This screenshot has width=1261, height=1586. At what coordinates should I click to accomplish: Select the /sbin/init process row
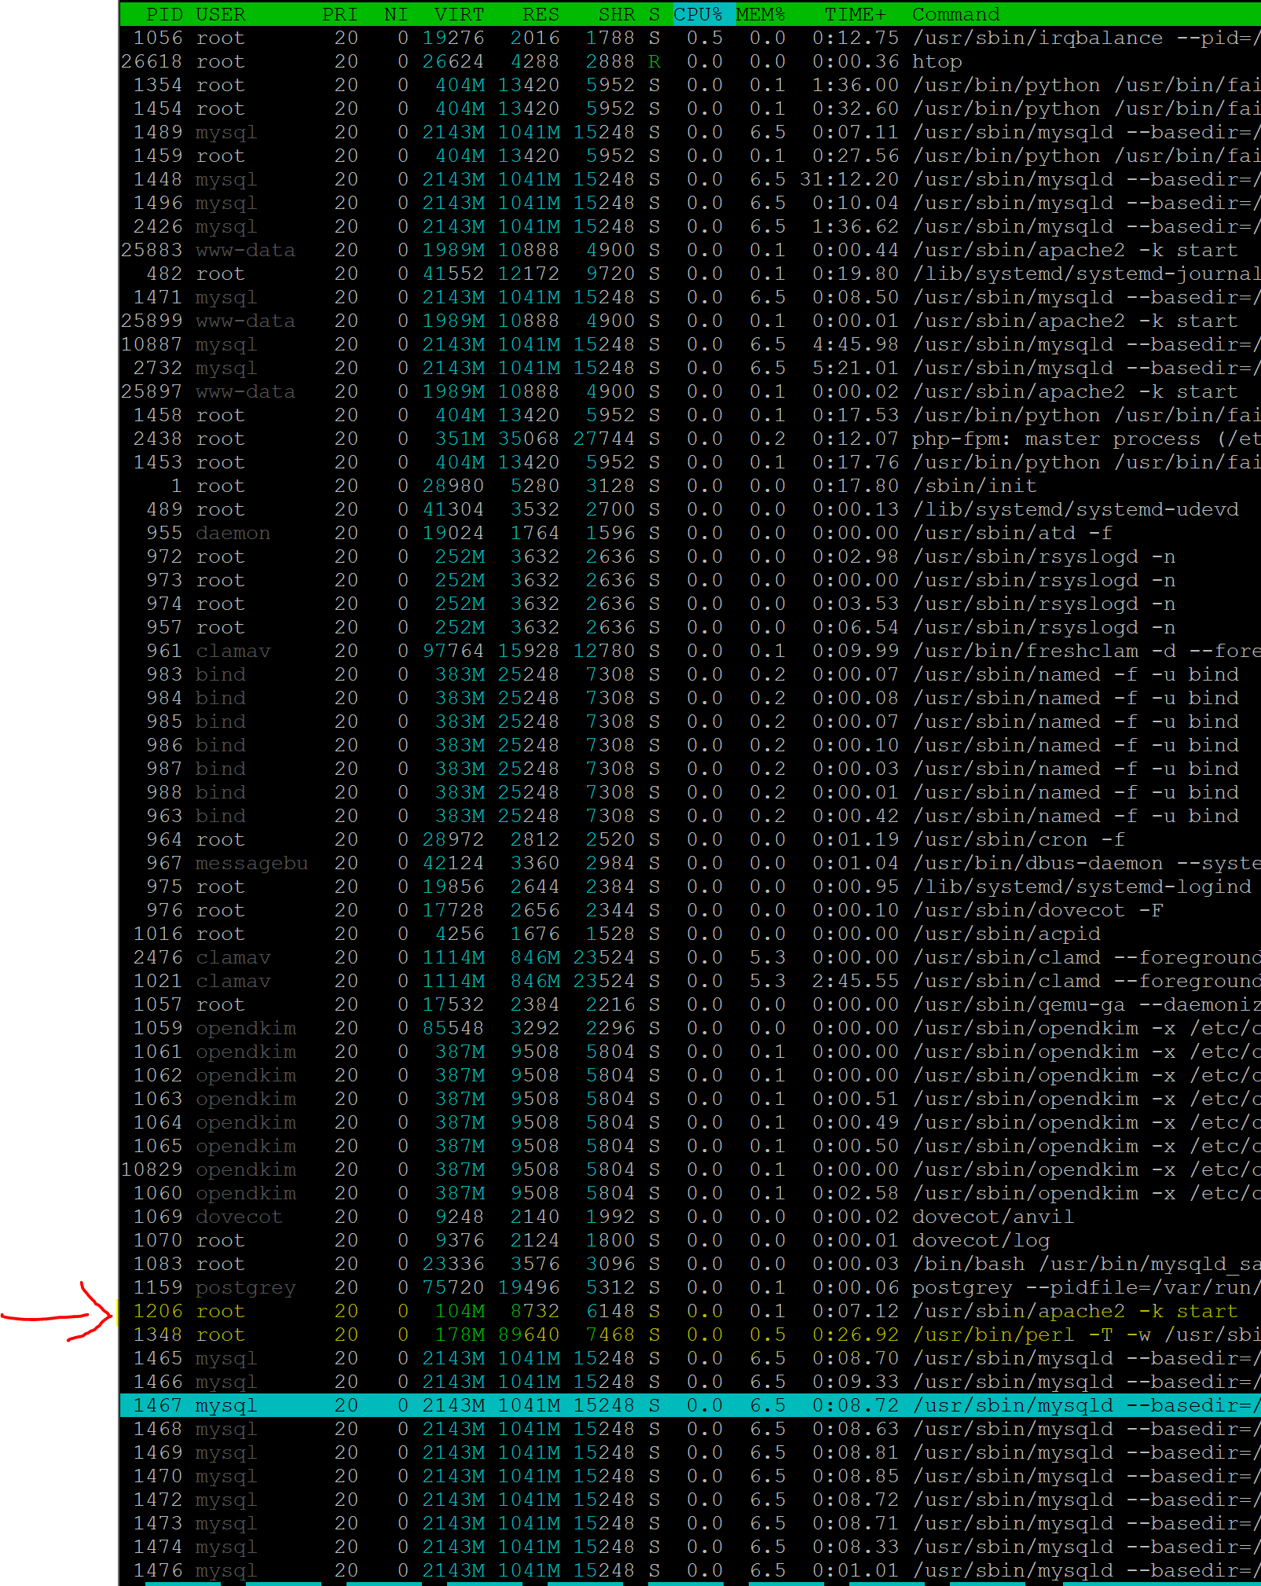pyautogui.click(x=974, y=486)
